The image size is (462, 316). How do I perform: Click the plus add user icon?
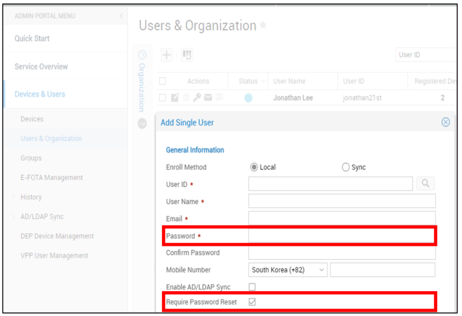coord(167,55)
